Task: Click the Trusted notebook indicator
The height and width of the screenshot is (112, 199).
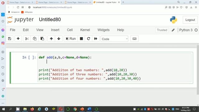Action: [x=162, y=30]
